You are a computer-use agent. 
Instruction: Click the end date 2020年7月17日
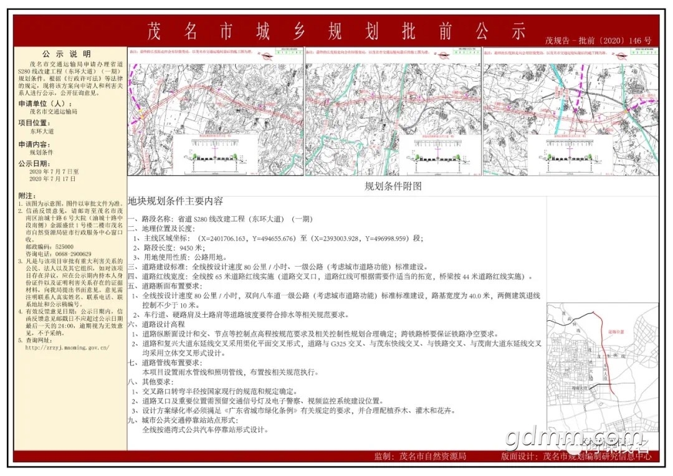[52, 179]
